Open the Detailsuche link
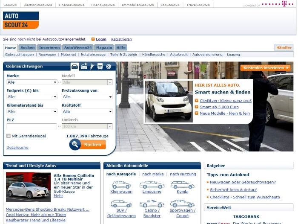 tap(17, 147)
